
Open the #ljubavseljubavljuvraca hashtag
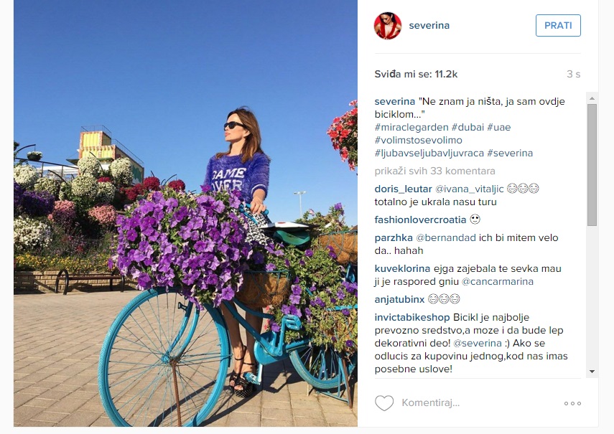429,153
